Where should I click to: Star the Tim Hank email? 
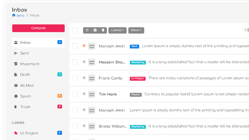[84, 94]
